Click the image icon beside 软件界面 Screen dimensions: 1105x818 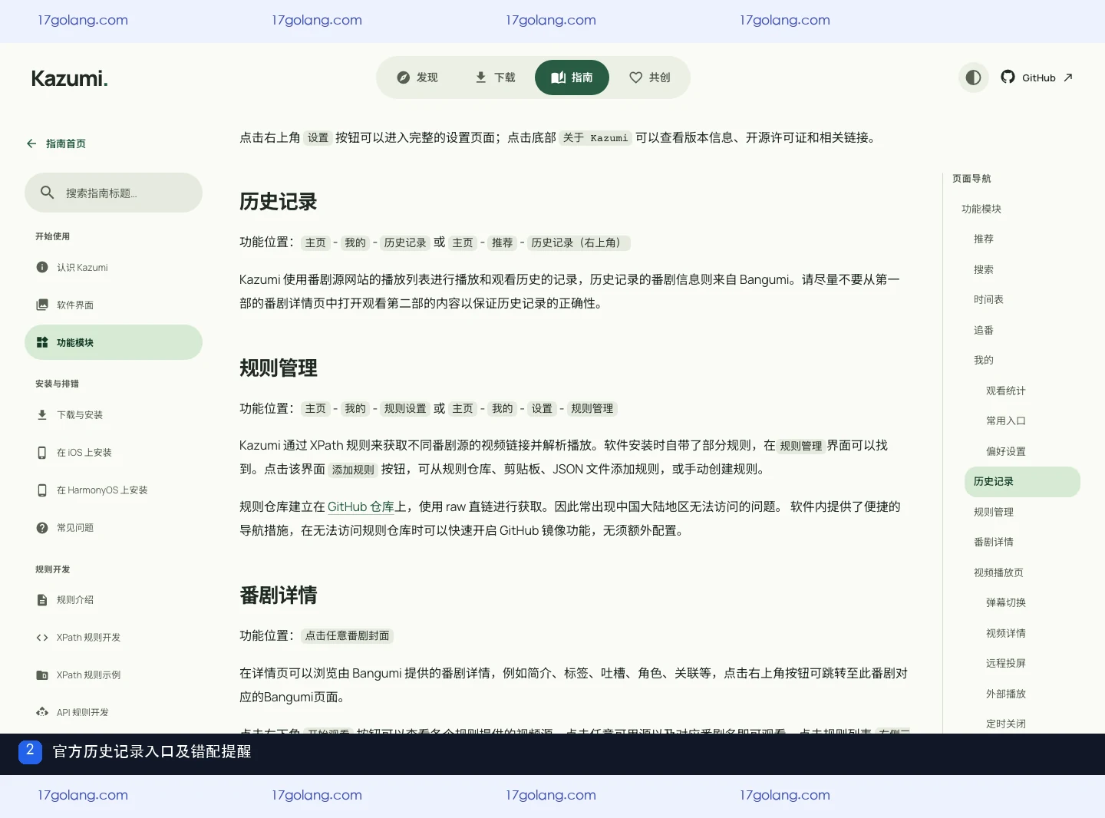(x=42, y=305)
